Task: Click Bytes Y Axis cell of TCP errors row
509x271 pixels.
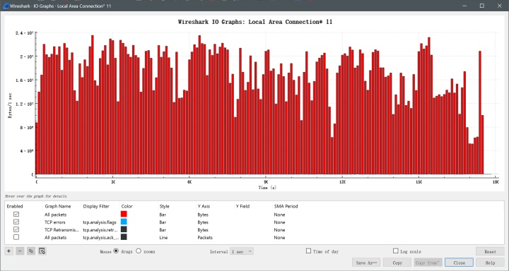Action: coord(203,222)
